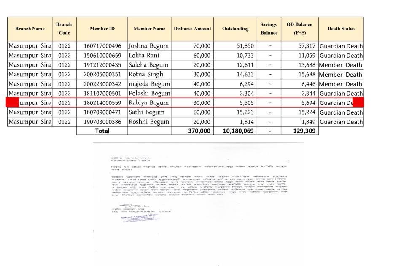The image size is (393, 278).
Task: Select the Outstanding column header
Action: tap(235, 29)
